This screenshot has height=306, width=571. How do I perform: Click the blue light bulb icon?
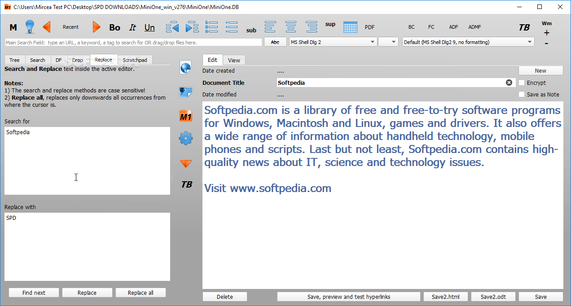point(30,27)
